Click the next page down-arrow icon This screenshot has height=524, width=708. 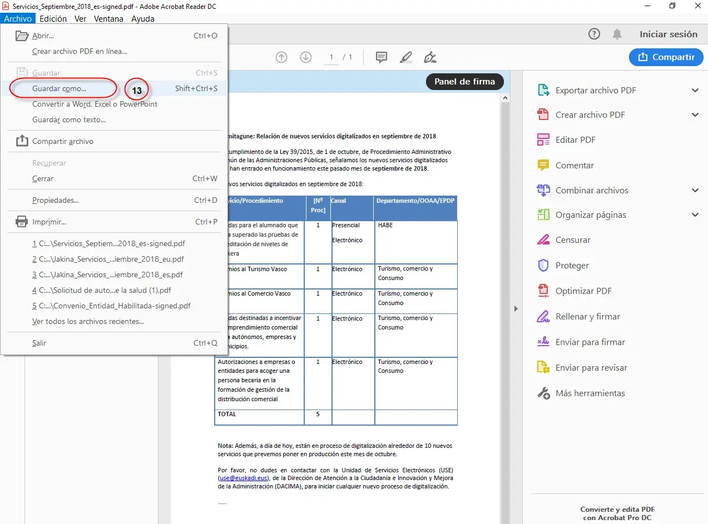click(x=306, y=57)
